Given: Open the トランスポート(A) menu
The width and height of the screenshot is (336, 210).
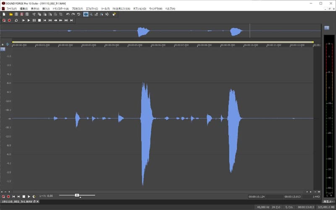Looking at the screenshot, I should pos(60,9).
